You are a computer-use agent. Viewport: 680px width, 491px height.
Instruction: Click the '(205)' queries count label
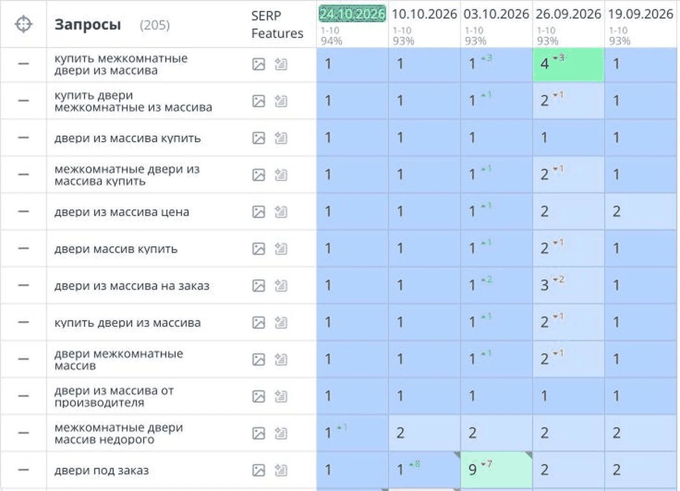tap(155, 25)
